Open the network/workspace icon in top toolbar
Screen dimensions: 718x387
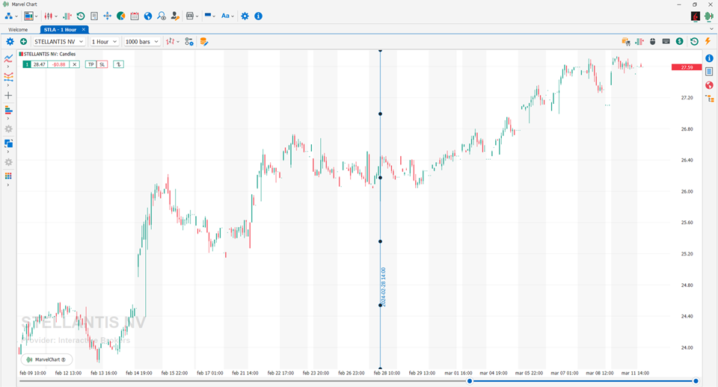pyautogui.click(x=9, y=16)
